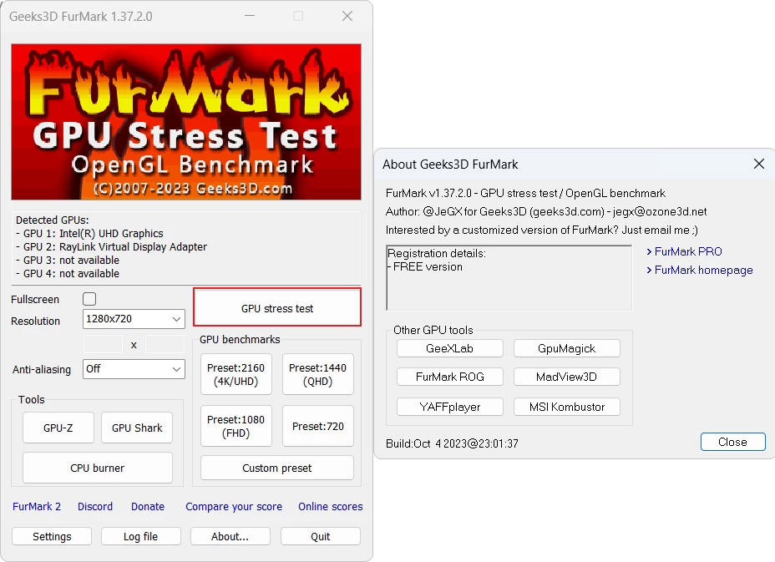Image resolution: width=775 pixels, height=562 pixels.
Task: Click the FurMark GPU Stress Test banner
Action: coord(186,122)
